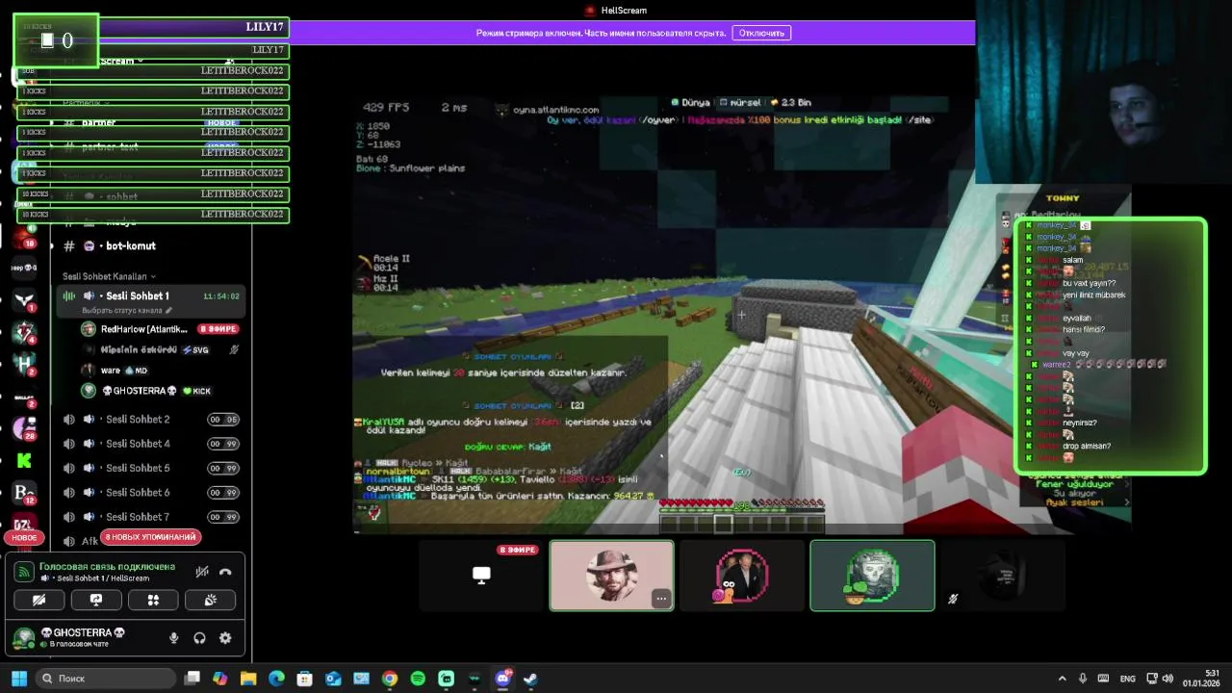Select the screen-share tile marked В ЭФИРЕ

[481, 576]
